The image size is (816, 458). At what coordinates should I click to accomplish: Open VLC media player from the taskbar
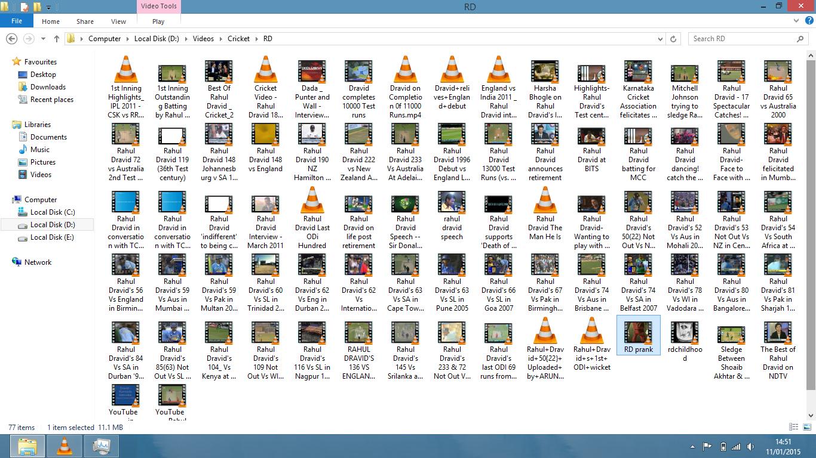[x=65, y=446]
